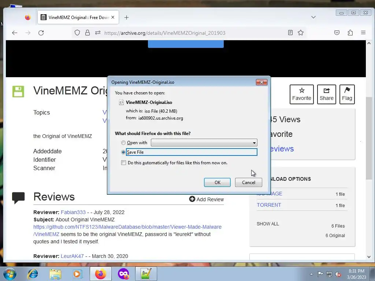Viewport: 375px width, 281px height.
Task: Select the VineMEMZ Original tab
Action: pyautogui.click(x=78, y=18)
